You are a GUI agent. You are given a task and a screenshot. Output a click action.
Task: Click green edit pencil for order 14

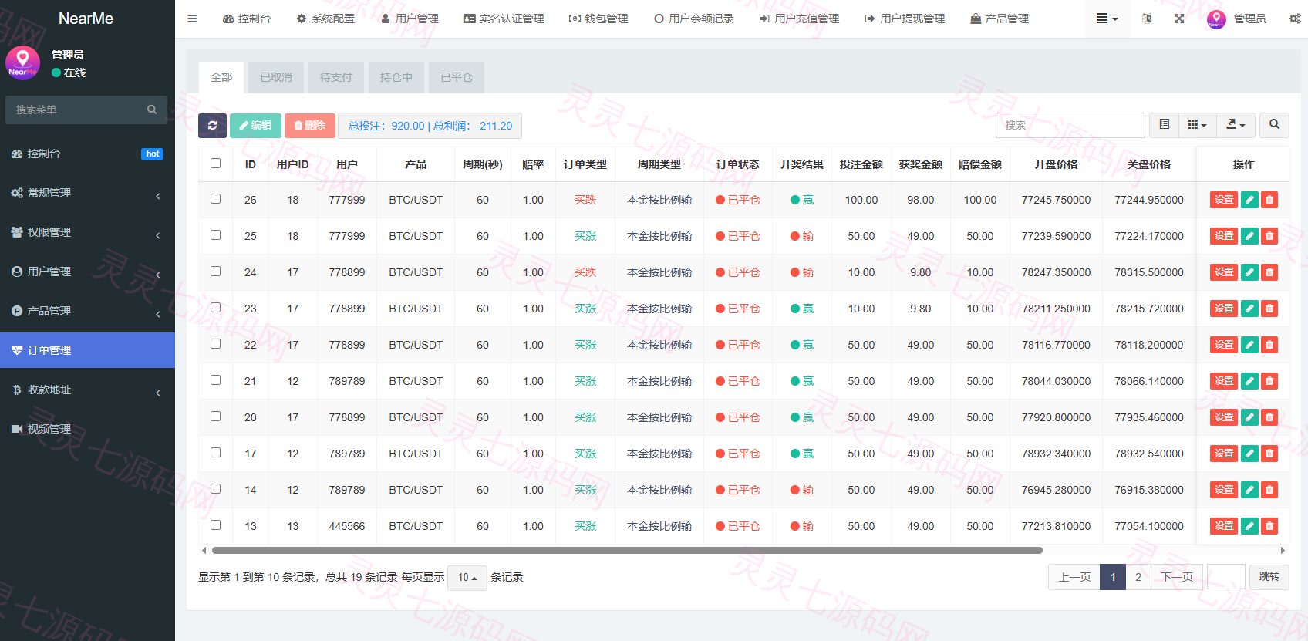click(x=1250, y=490)
